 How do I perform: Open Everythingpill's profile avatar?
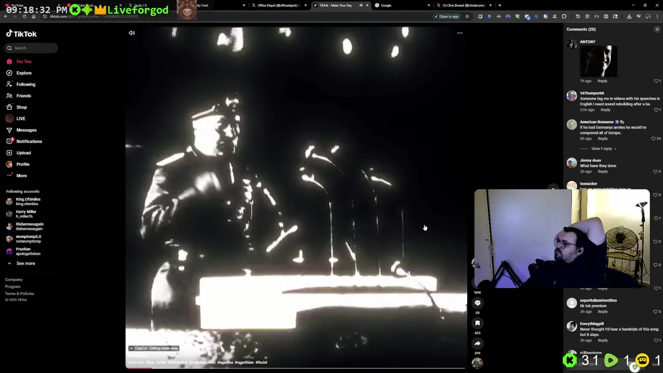[x=572, y=326]
